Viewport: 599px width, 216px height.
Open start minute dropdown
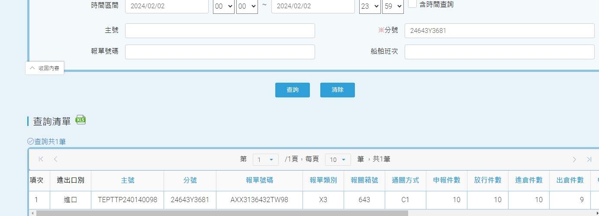(247, 6)
